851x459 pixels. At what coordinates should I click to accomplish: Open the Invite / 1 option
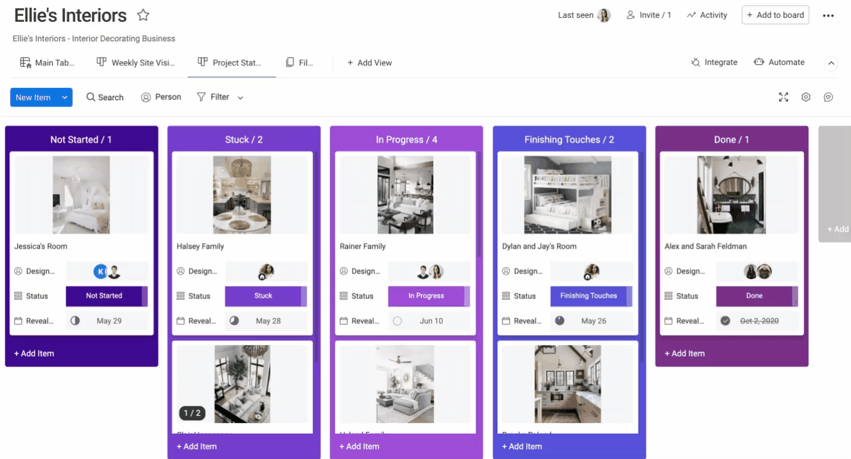click(x=648, y=15)
